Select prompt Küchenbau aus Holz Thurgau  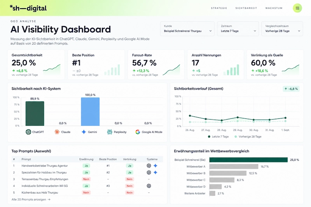click(40, 193)
